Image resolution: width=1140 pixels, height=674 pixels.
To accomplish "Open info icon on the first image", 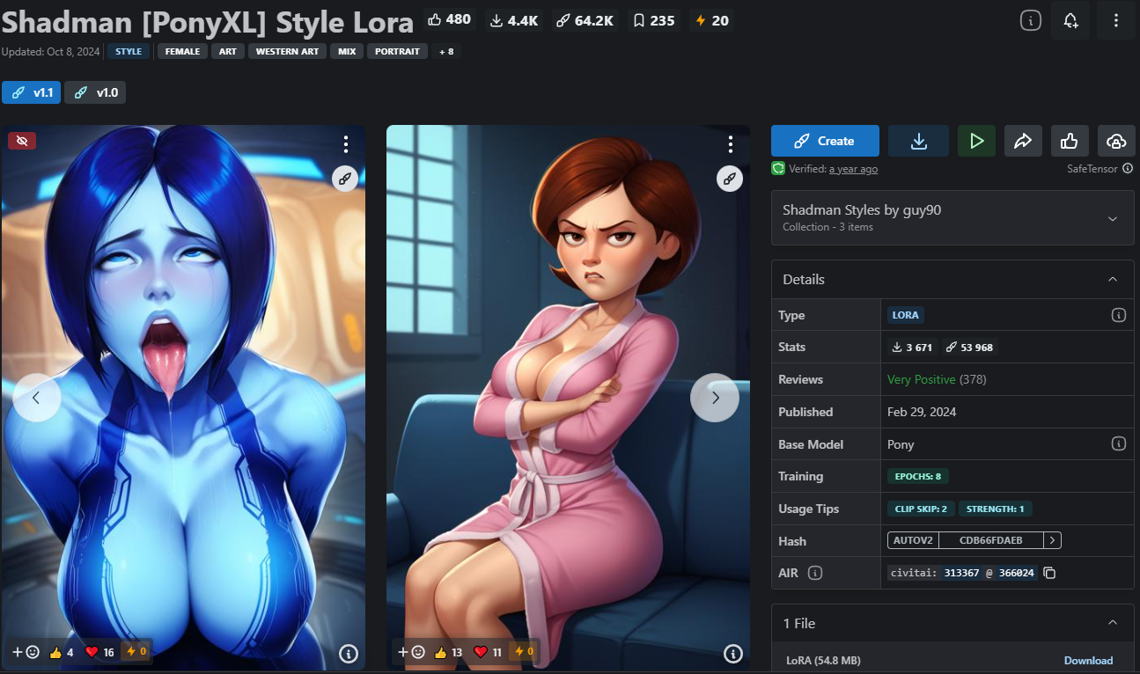I will tap(349, 653).
